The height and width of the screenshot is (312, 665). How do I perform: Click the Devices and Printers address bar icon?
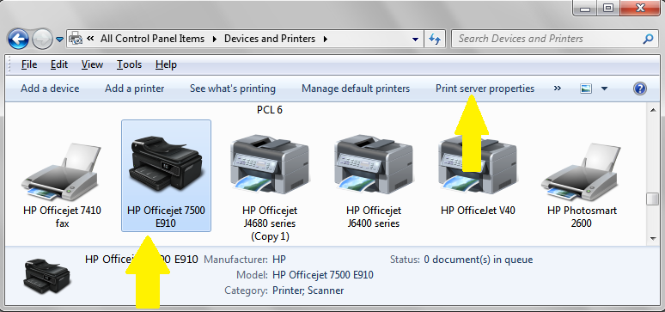click(76, 39)
